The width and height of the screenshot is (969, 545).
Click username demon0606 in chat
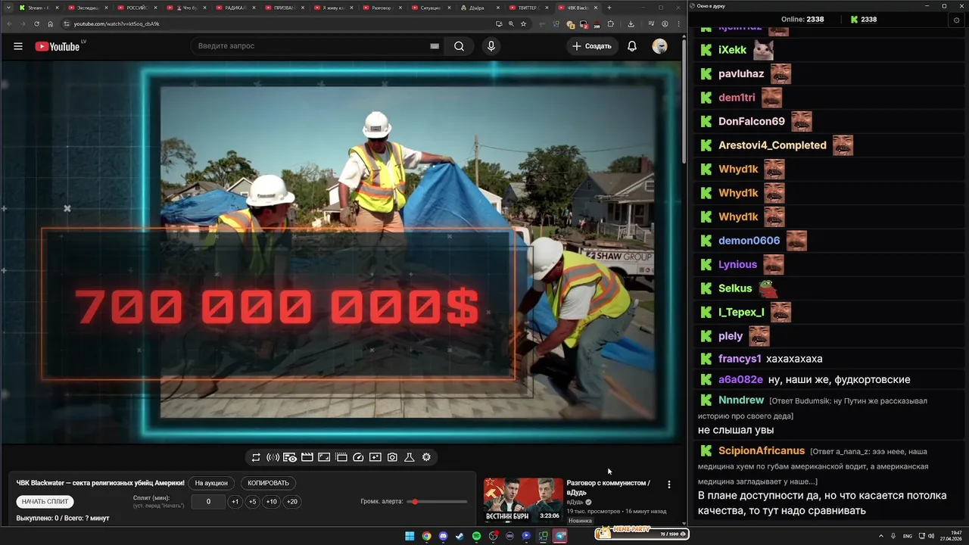749,241
